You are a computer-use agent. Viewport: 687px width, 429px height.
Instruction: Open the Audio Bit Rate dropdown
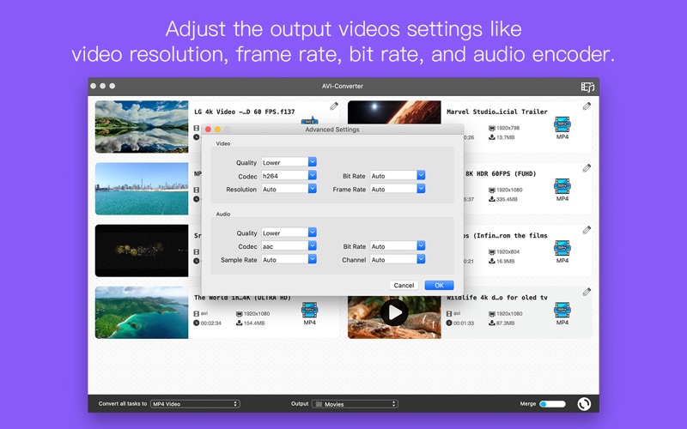click(x=398, y=246)
